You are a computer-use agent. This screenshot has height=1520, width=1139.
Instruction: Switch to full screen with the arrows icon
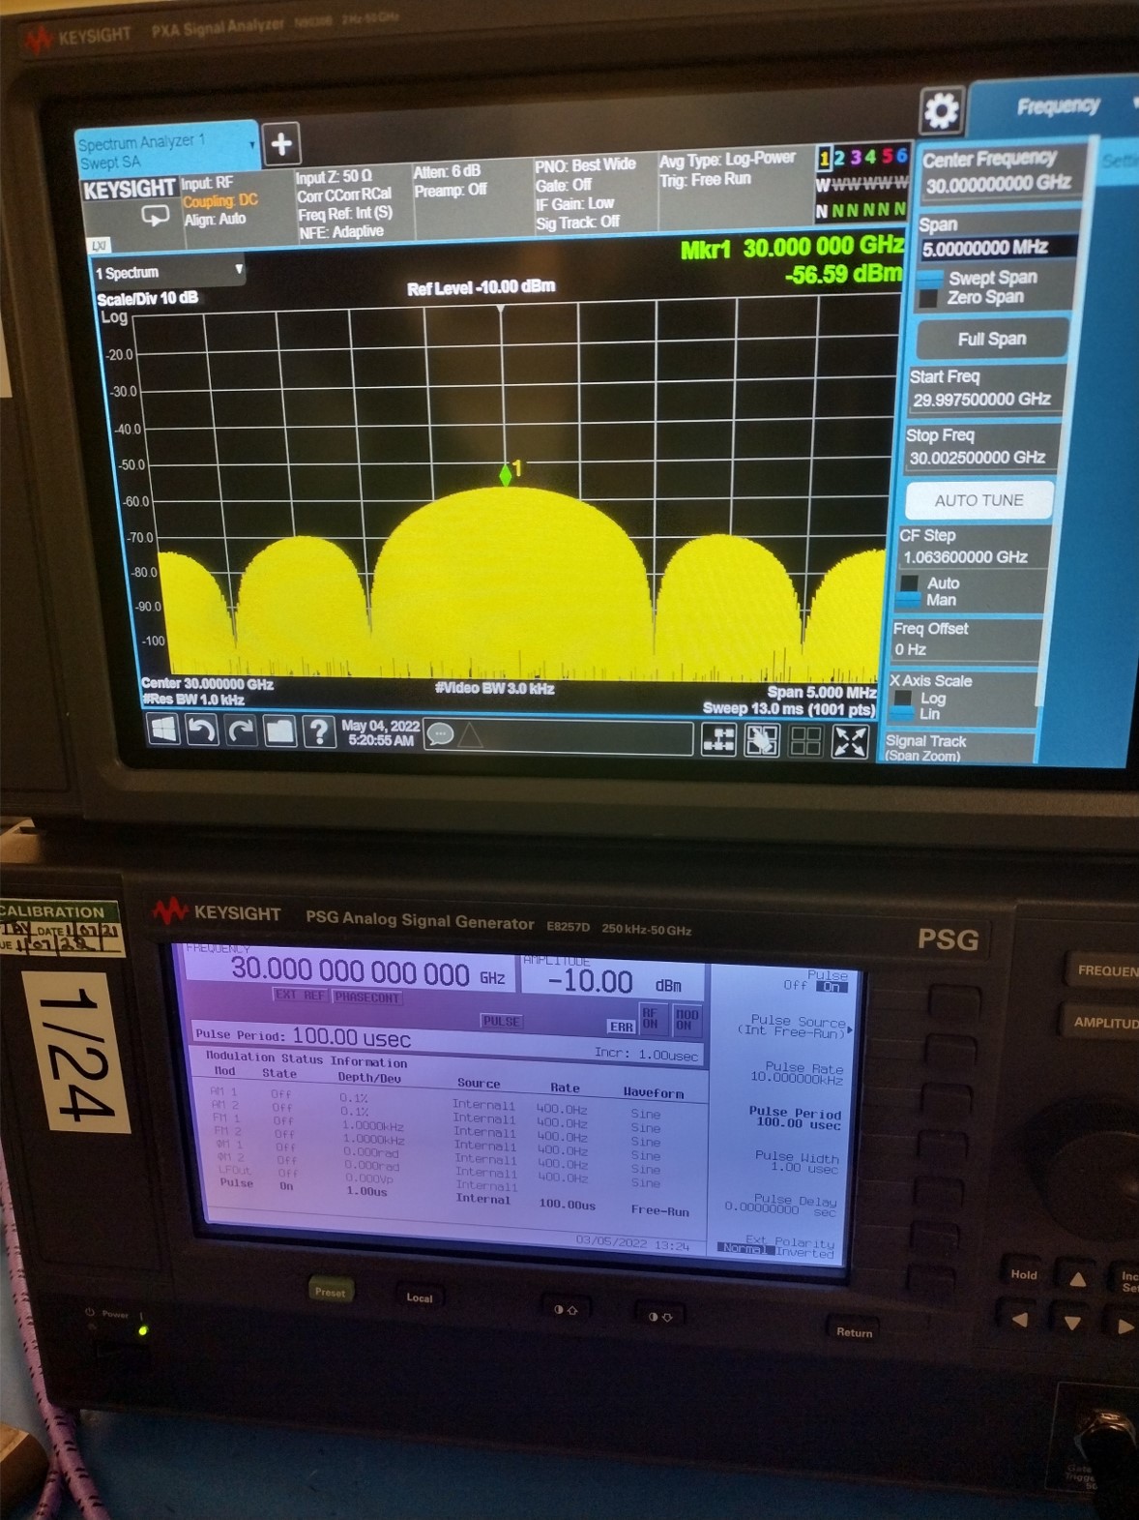850,743
